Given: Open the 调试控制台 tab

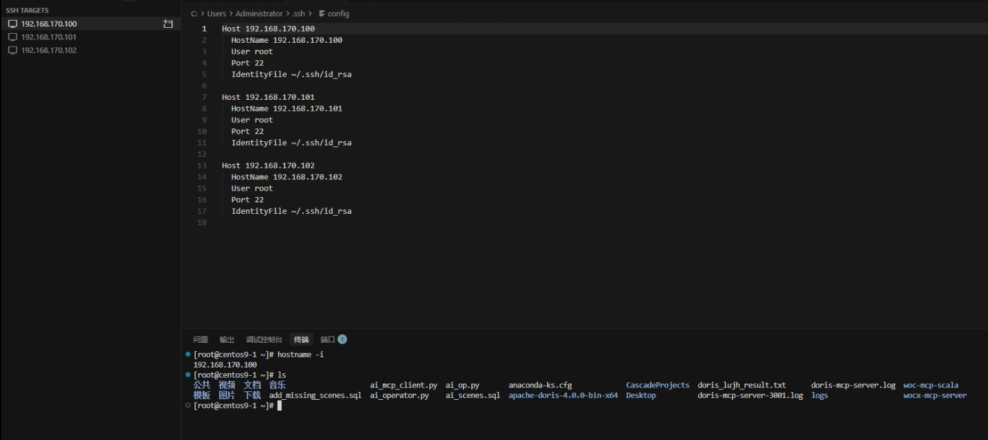Looking at the screenshot, I should point(264,340).
